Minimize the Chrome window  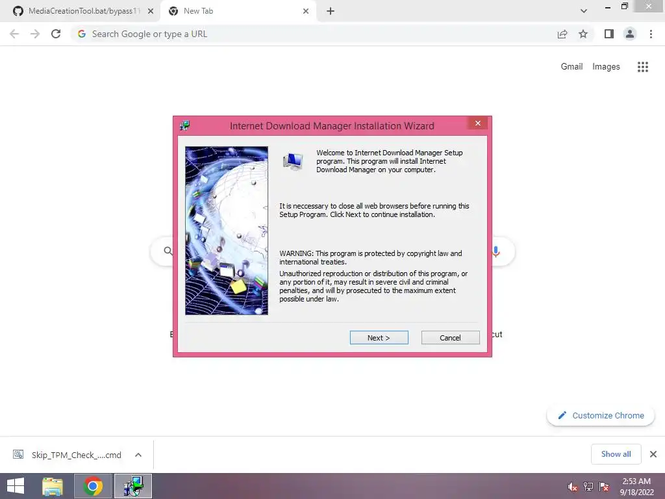pyautogui.click(x=608, y=6)
